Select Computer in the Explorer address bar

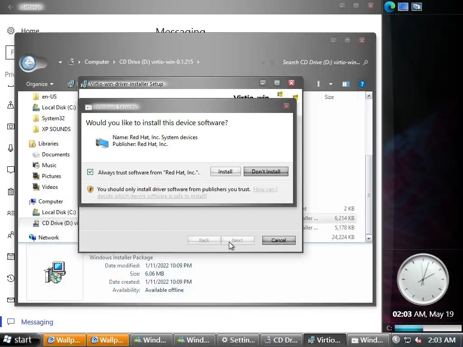pos(97,62)
